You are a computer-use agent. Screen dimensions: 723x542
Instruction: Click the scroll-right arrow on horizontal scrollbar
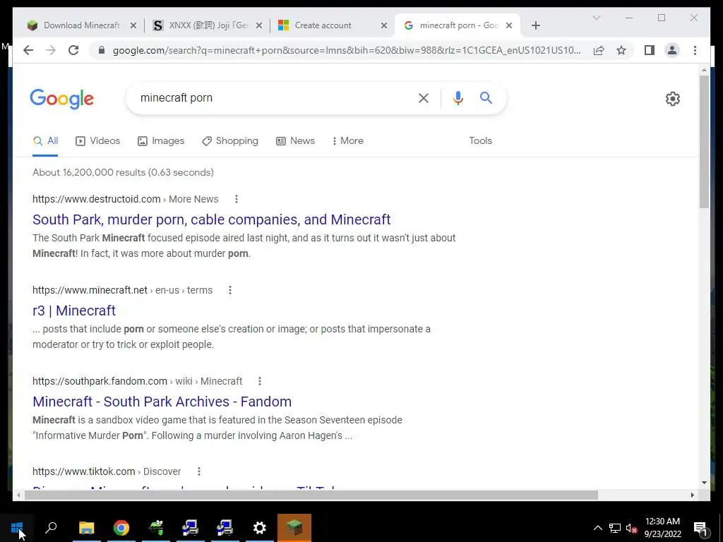(x=692, y=495)
